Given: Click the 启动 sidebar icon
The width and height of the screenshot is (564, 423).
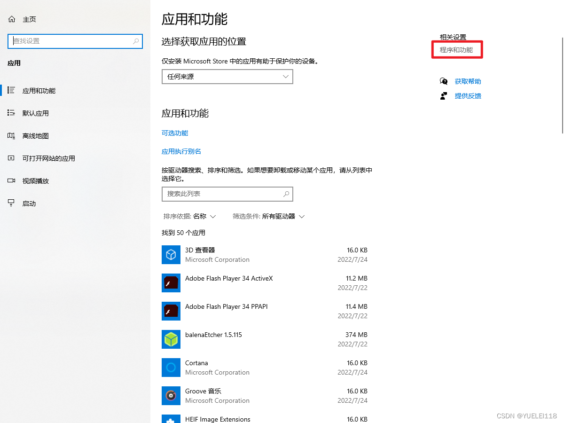Looking at the screenshot, I should pyautogui.click(x=12, y=203).
